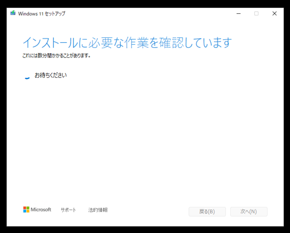Click the text これには数分間かかることがあります。
The width and height of the screenshot is (290, 233).
click(x=56, y=56)
